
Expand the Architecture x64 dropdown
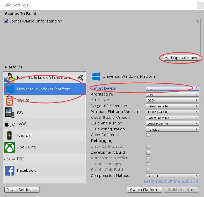click(172, 94)
